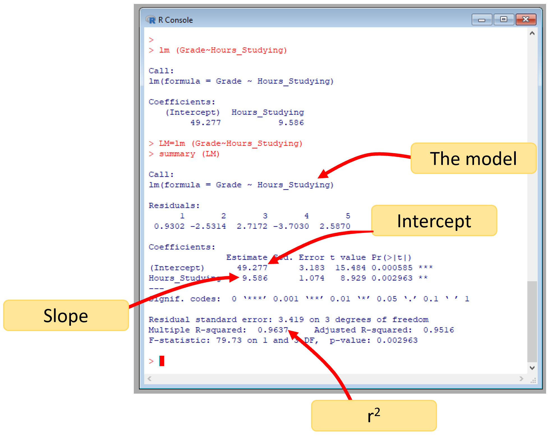The image size is (552, 436).
Task: Click the Pr(>|t|) column header
Action: click(x=392, y=258)
